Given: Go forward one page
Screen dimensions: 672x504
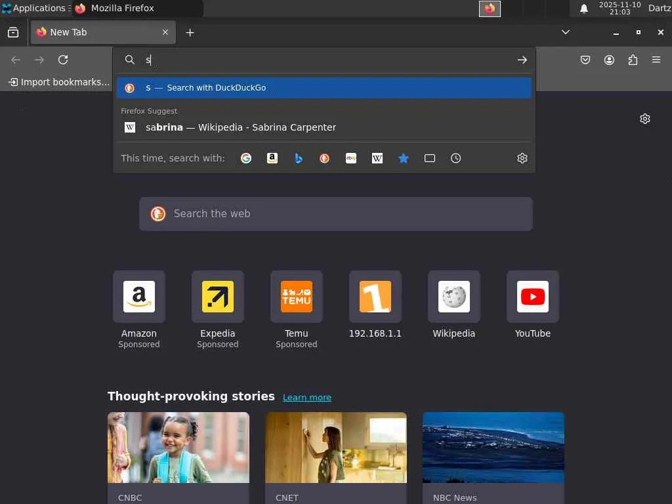Looking at the screenshot, I should [x=39, y=60].
